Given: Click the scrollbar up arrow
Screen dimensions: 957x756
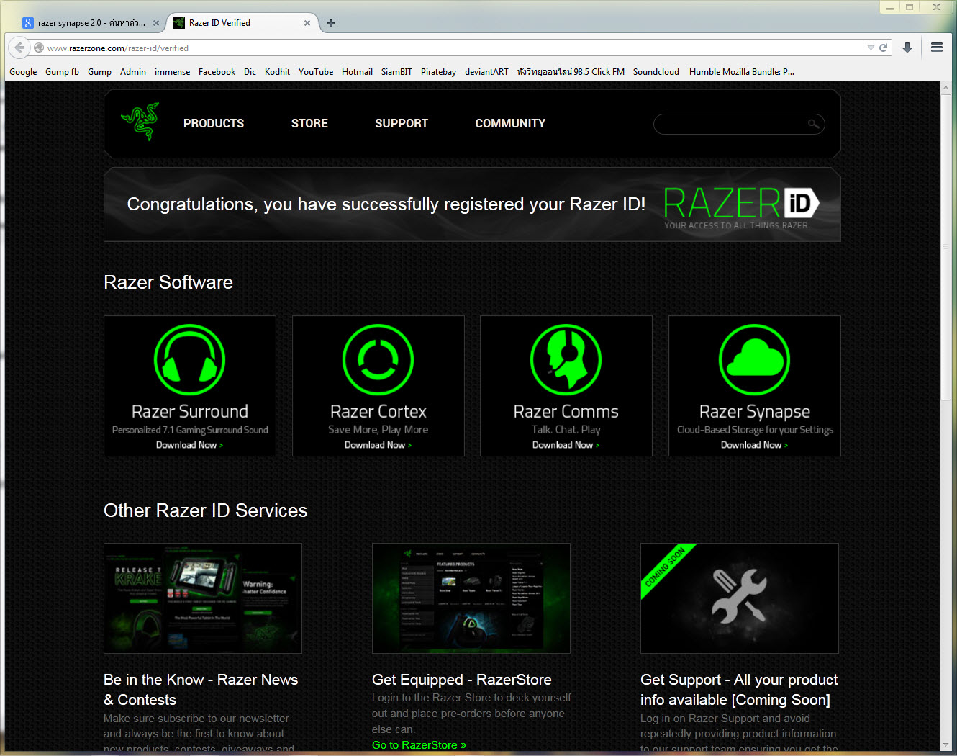Looking at the screenshot, I should coord(945,88).
